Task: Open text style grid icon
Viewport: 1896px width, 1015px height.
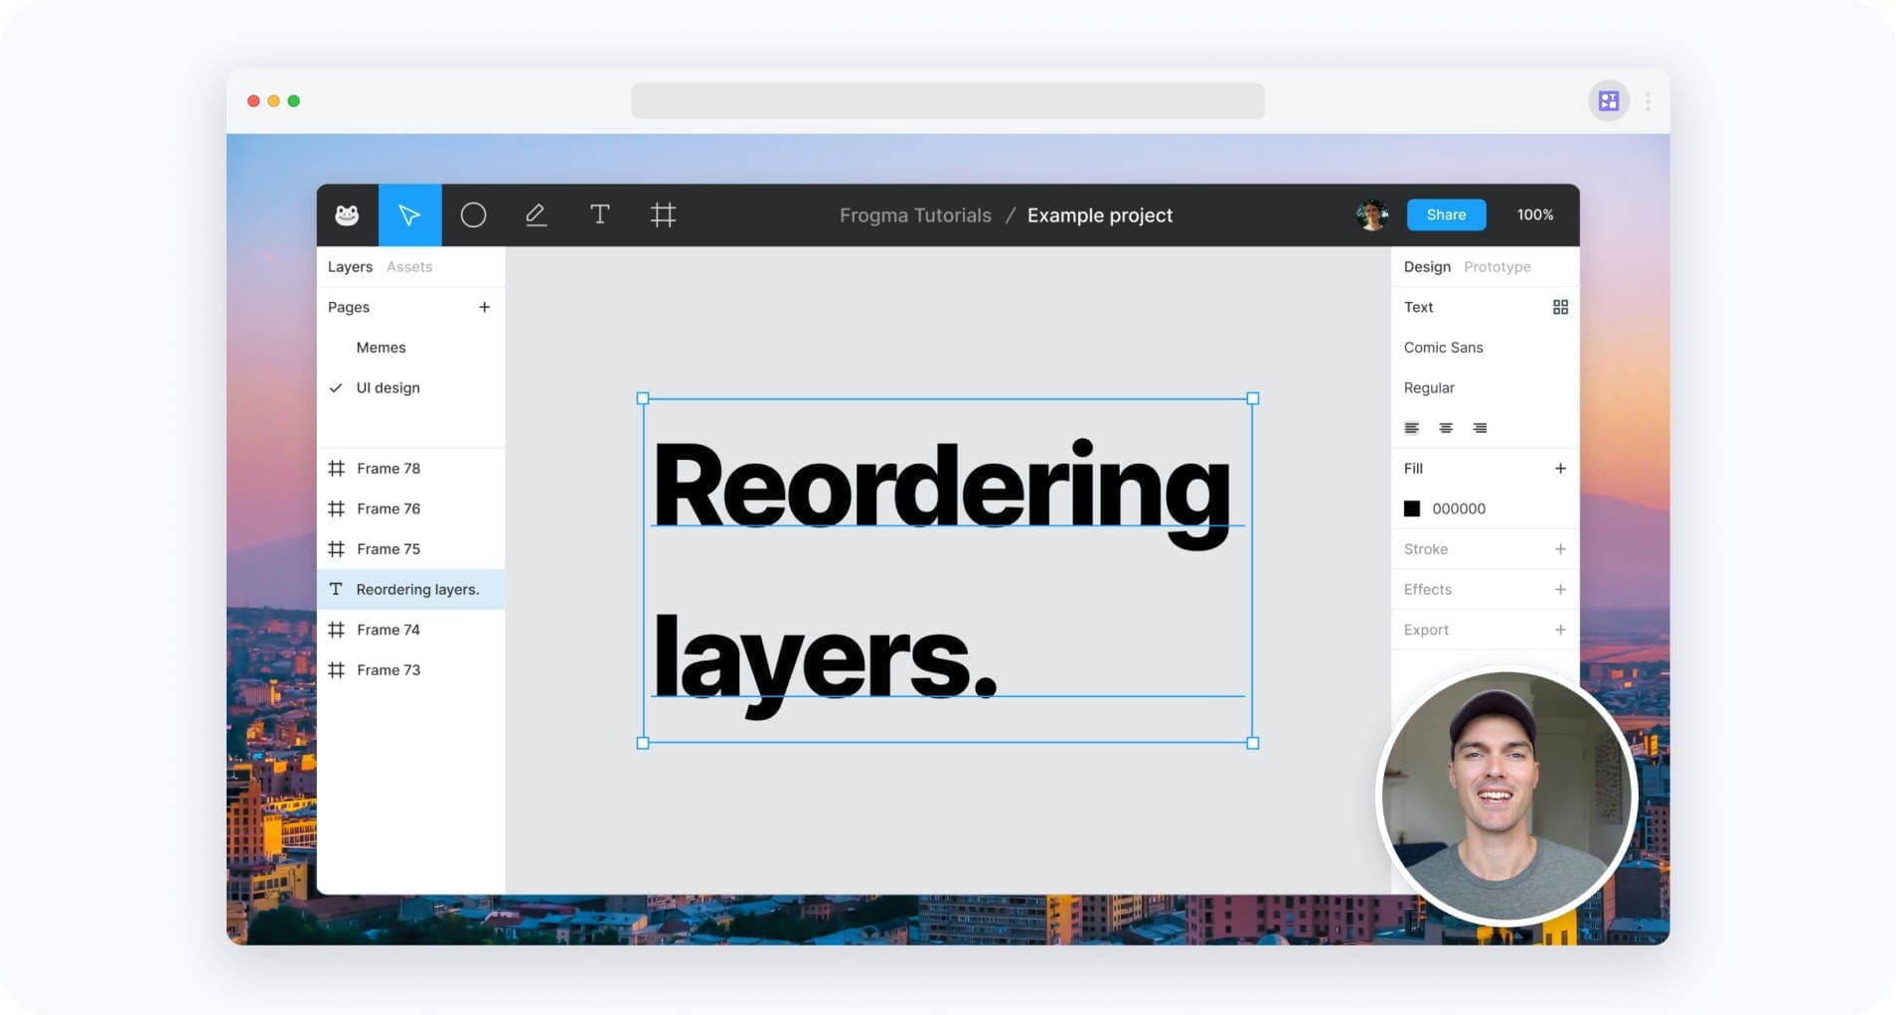Action: (x=1560, y=307)
